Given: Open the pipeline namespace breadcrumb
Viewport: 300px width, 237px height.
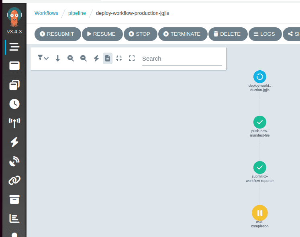Looking at the screenshot, I should point(77,13).
